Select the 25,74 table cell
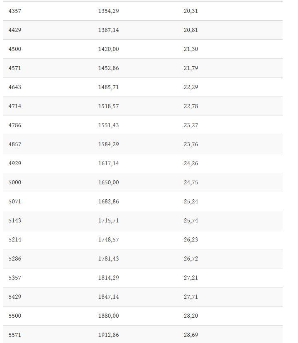Viewport: 298px width, 343px height. pyautogui.click(x=191, y=221)
